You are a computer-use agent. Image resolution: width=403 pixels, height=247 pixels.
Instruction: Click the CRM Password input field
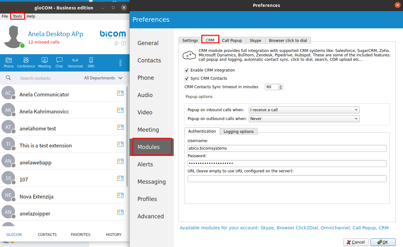287,164
